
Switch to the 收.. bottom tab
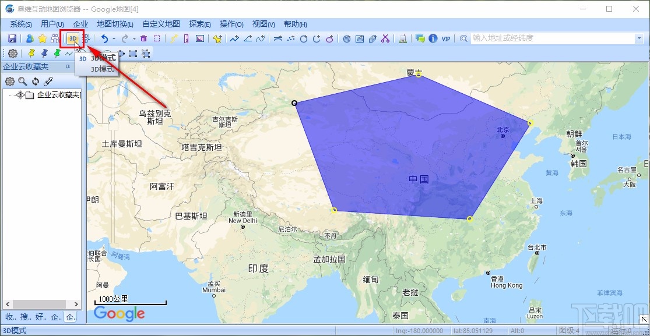click(10, 317)
